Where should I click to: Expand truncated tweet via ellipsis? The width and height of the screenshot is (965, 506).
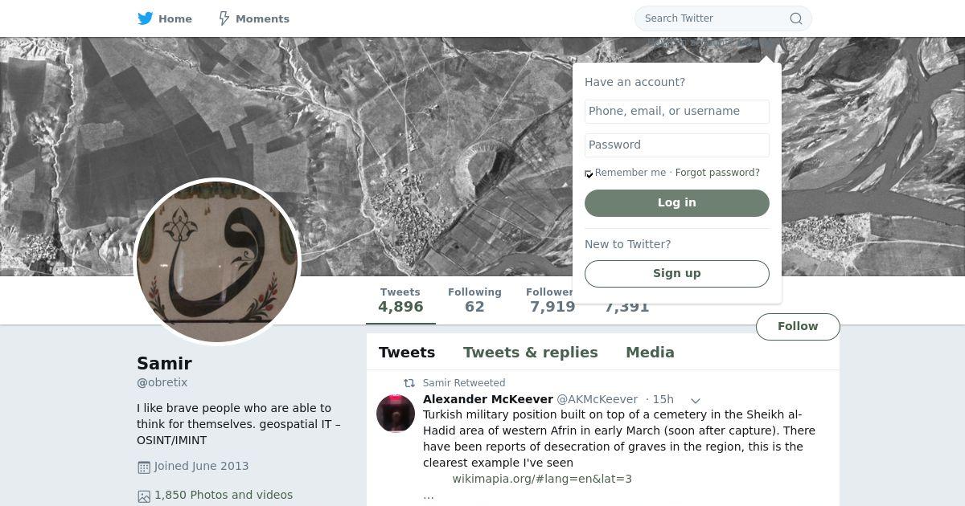point(429,496)
